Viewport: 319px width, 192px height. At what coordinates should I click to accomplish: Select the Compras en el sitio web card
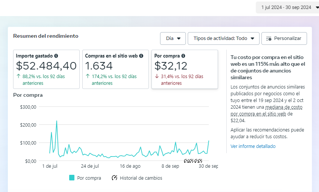(116, 69)
